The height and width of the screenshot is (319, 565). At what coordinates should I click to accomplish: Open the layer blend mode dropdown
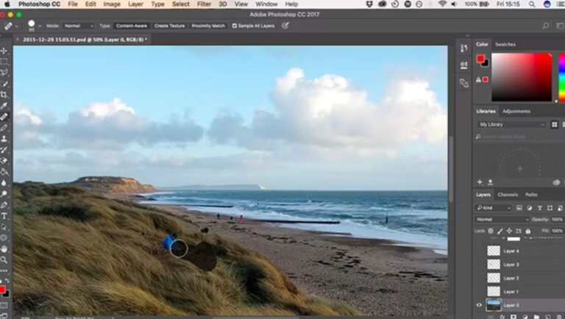502,219
